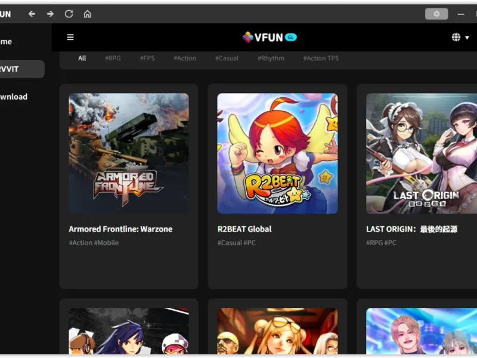Image resolution: width=477 pixels, height=358 pixels.
Task: Filter games by #RPG
Action: click(x=113, y=58)
